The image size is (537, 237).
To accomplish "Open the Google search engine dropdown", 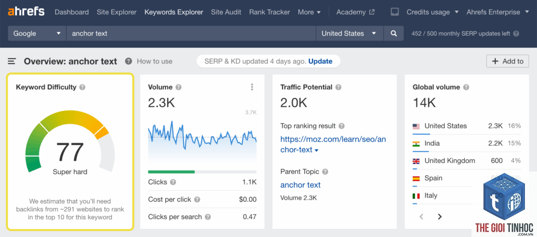I will [37, 33].
